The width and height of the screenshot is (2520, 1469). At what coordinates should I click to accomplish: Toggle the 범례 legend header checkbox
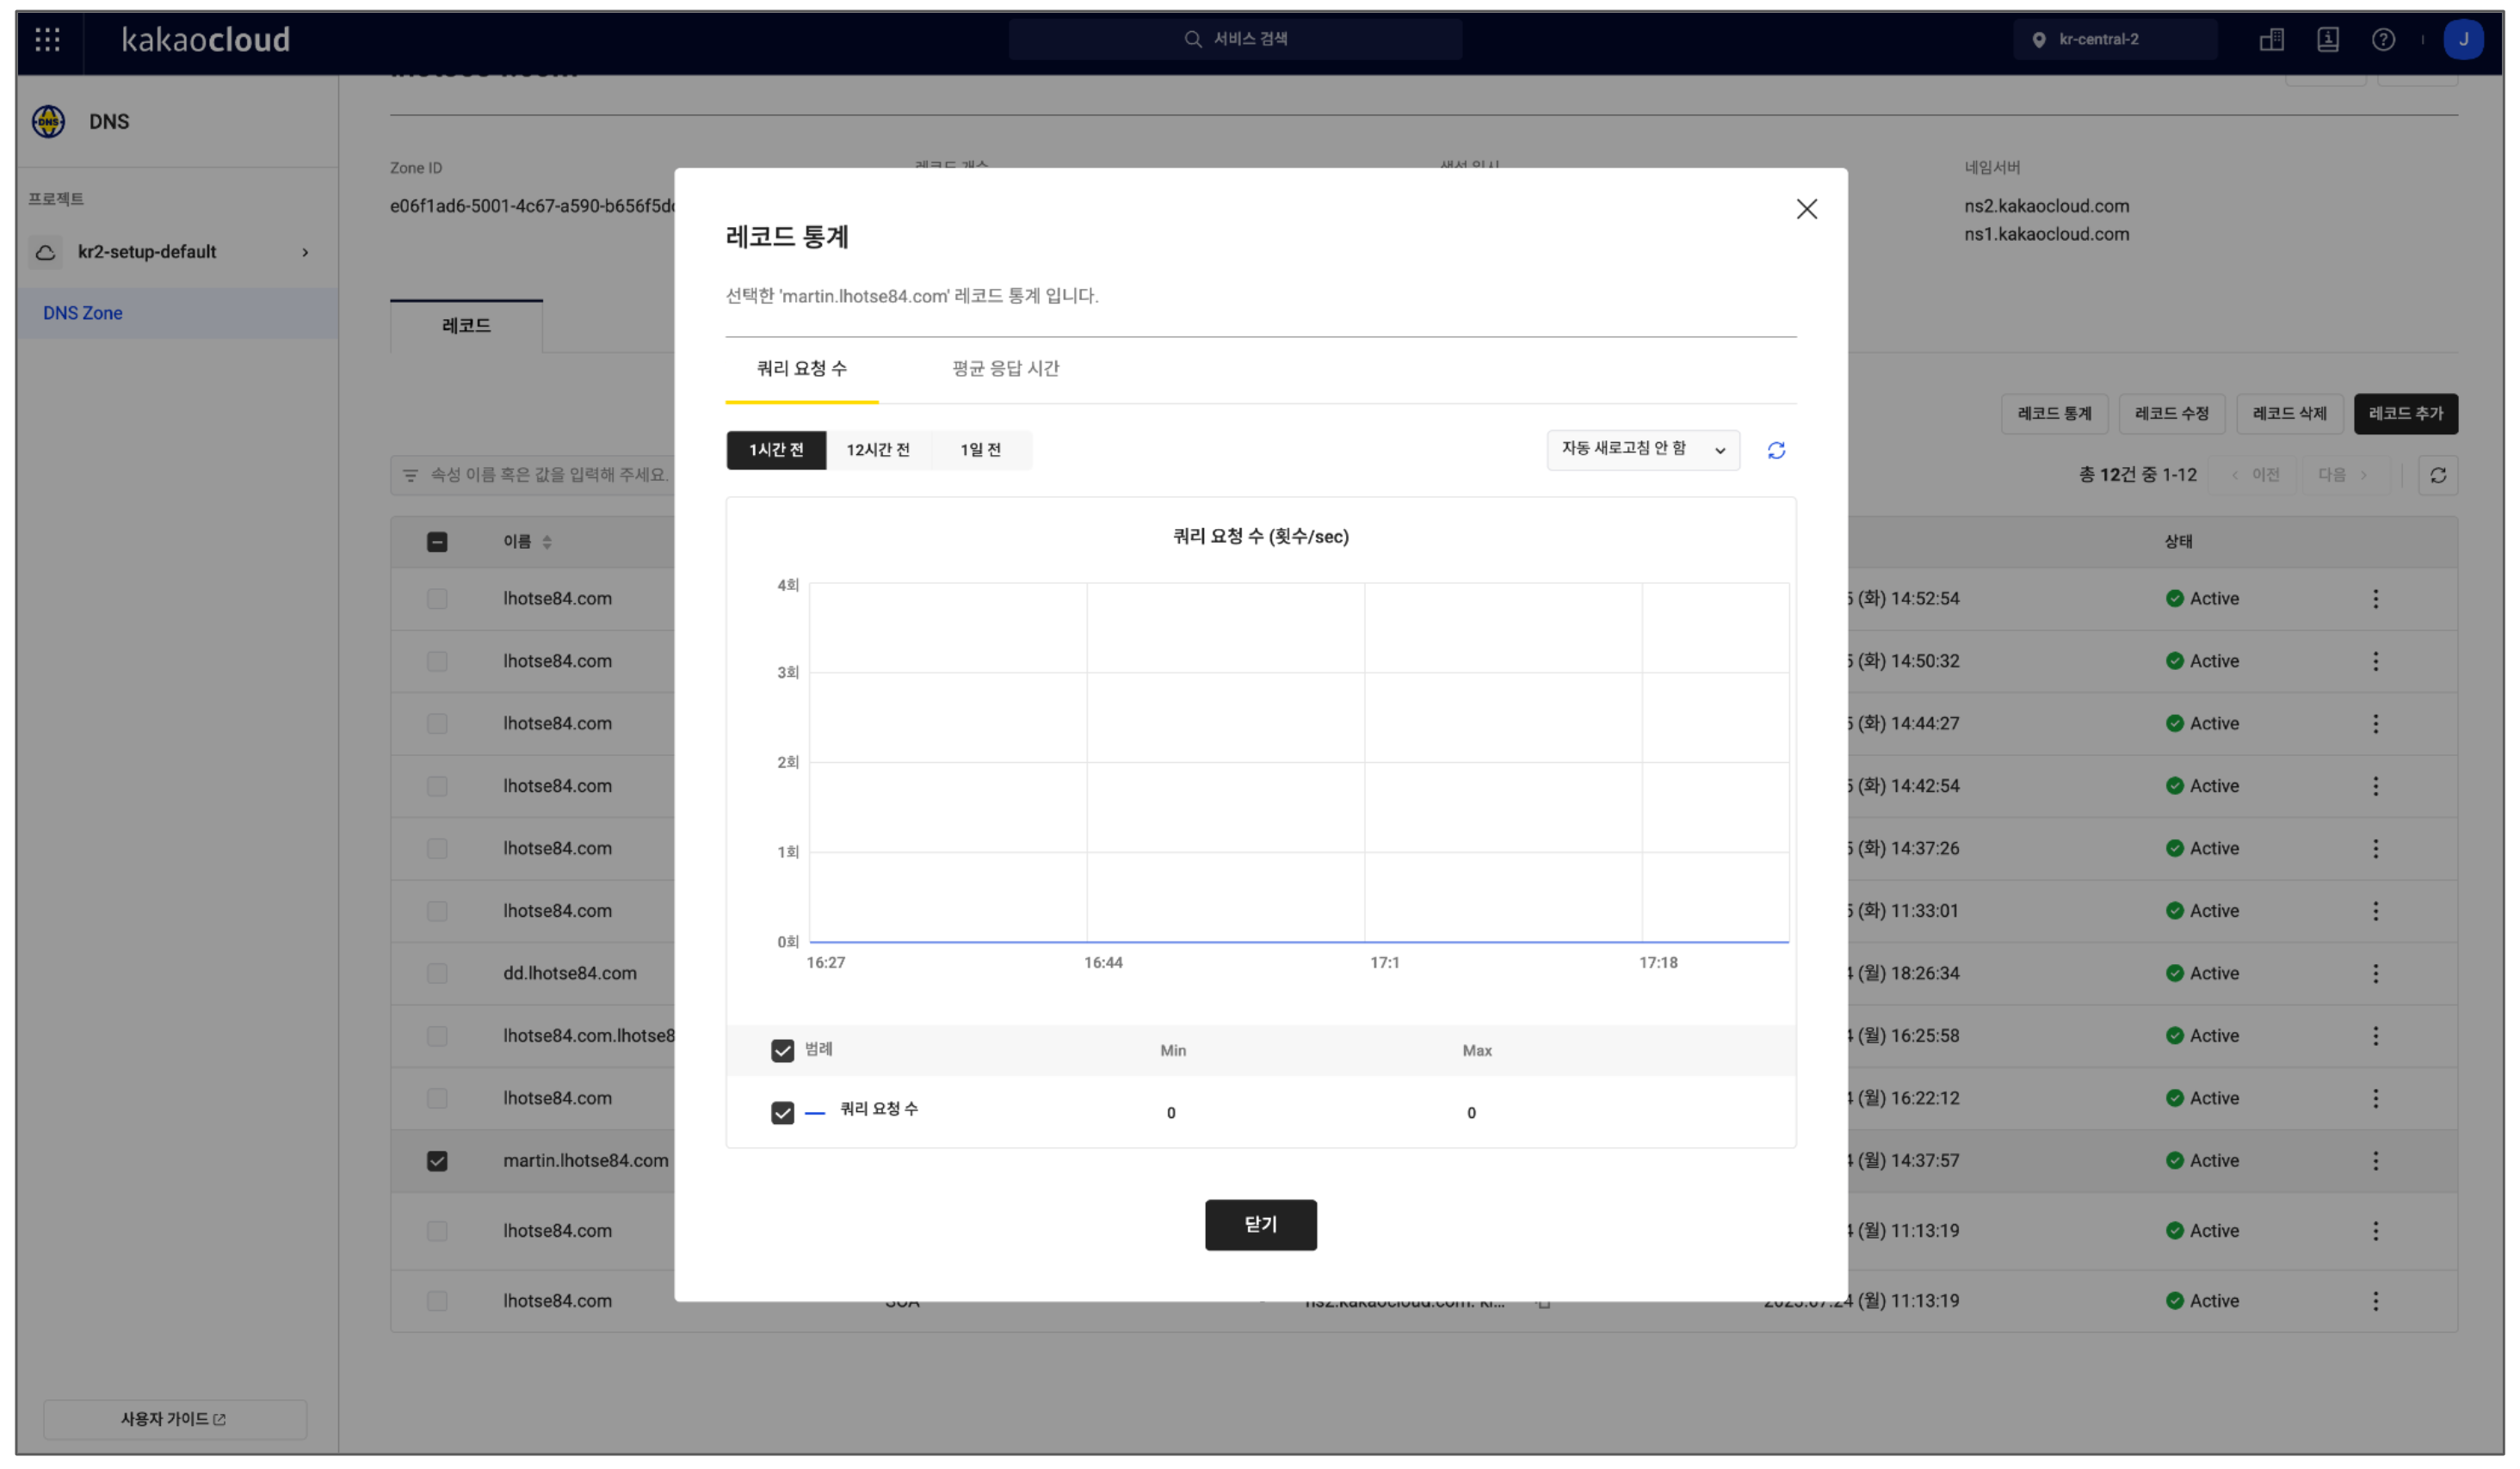pyautogui.click(x=782, y=1050)
